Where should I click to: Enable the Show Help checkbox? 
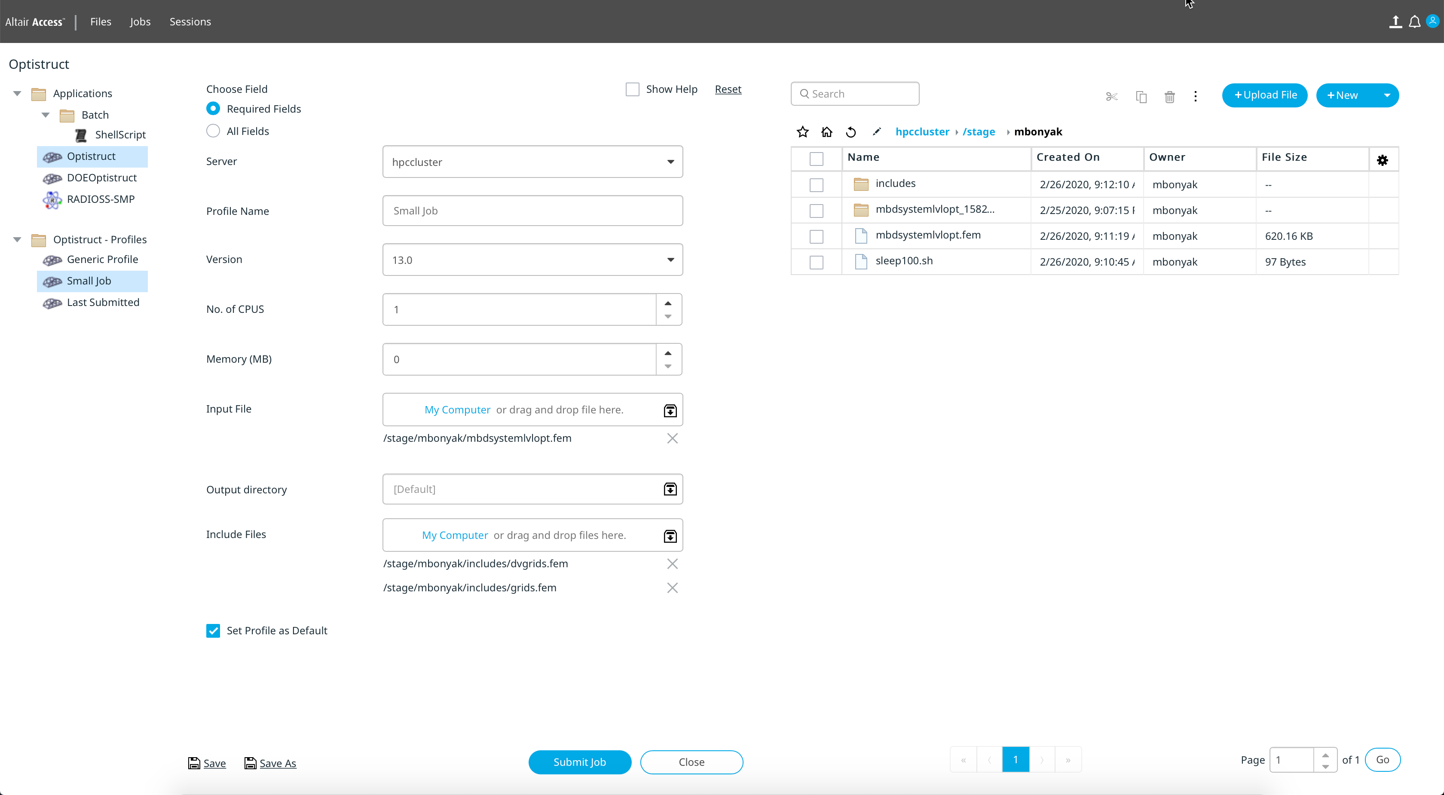[x=632, y=89]
